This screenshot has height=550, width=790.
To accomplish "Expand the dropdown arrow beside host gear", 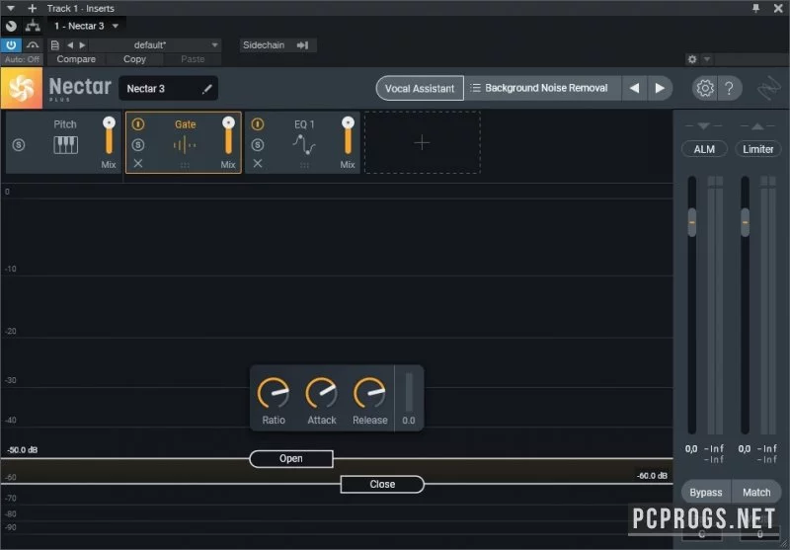I will pos(707,59).
